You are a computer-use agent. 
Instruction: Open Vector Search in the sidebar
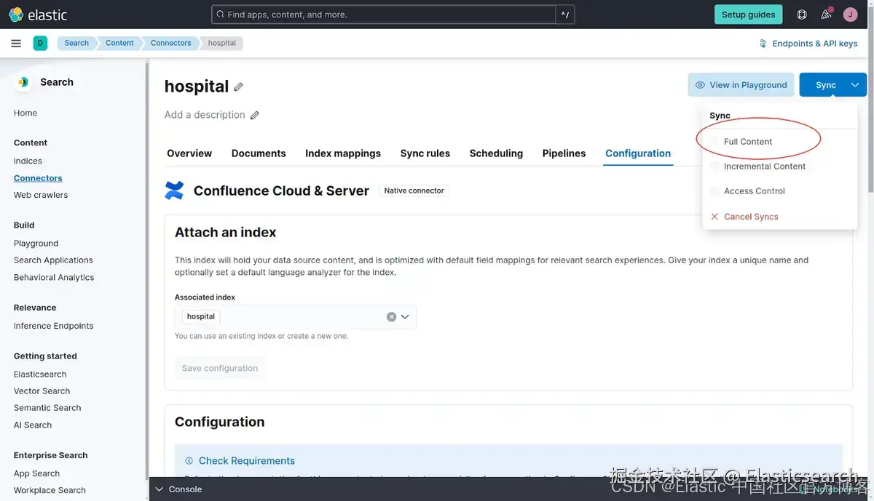click(x=42, y=391)
